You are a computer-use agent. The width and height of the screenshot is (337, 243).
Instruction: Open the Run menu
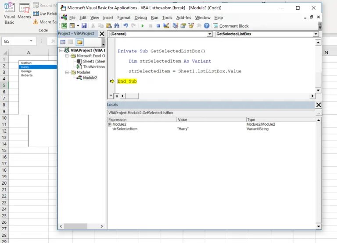[x=154, y=18]
